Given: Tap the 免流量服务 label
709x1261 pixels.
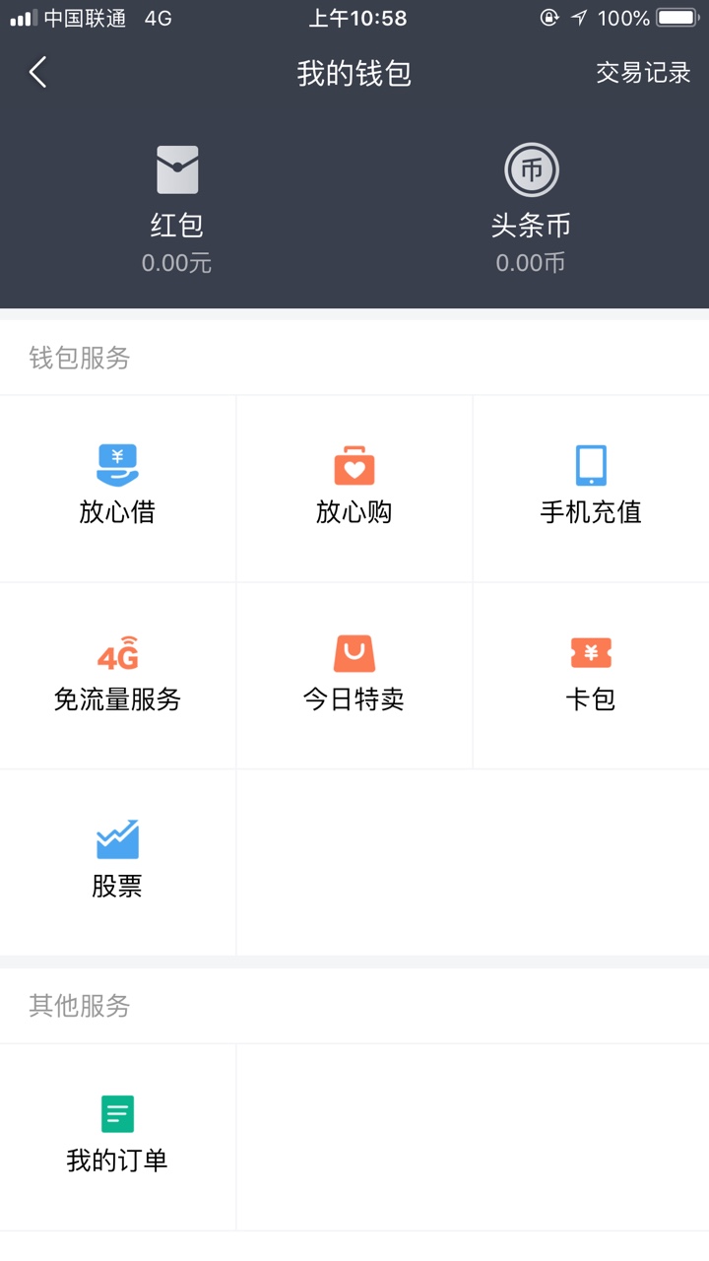Looking at the screenshot, I should click(x=117, y=699).
